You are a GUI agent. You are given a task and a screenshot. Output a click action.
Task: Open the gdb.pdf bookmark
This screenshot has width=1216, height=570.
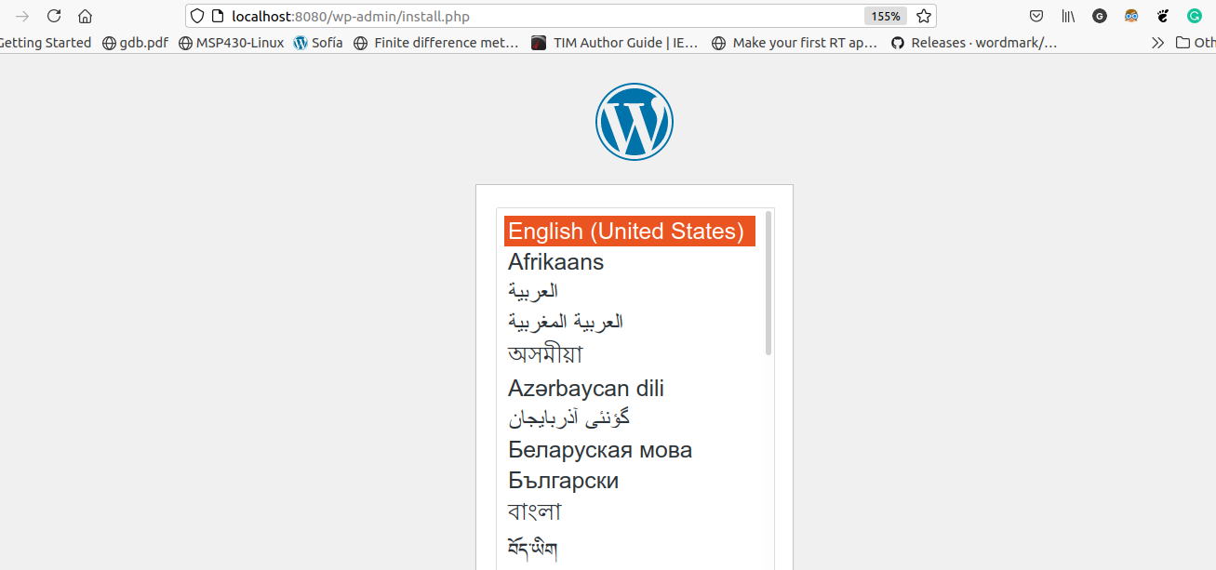[135, 43]
